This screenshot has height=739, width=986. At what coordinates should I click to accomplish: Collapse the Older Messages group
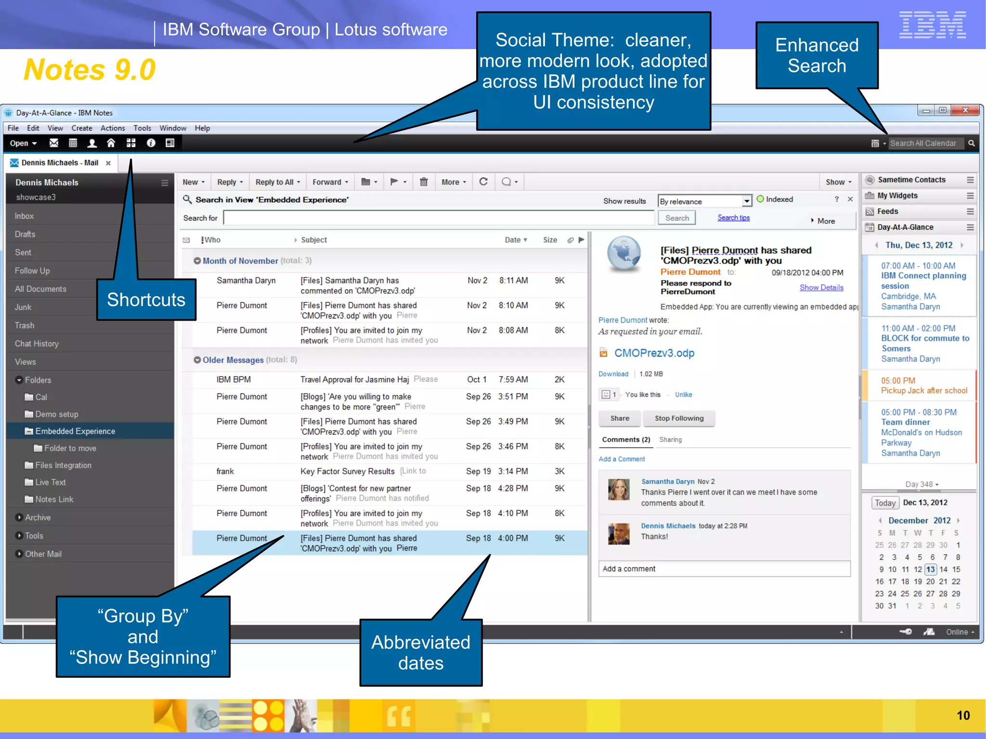(197, 360)
